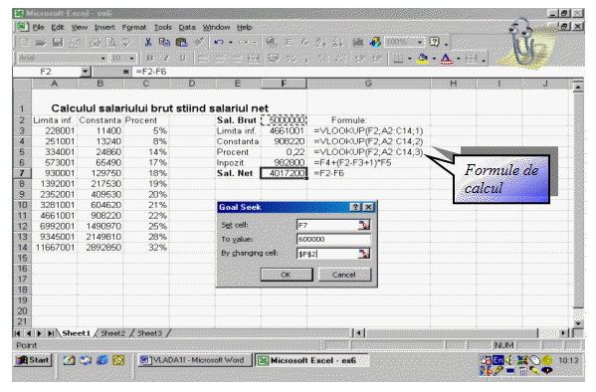Click the Start button
The height and width of the screenshot is (392, 596).
point(33,360)
